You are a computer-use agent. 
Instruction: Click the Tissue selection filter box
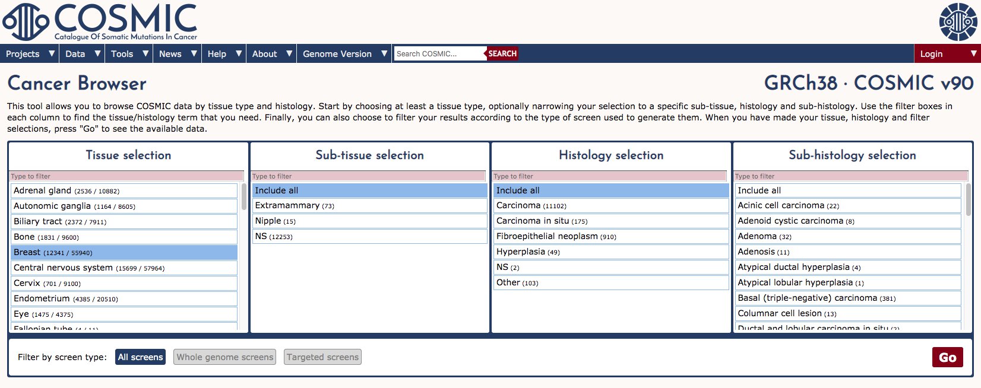click(126, 176)
